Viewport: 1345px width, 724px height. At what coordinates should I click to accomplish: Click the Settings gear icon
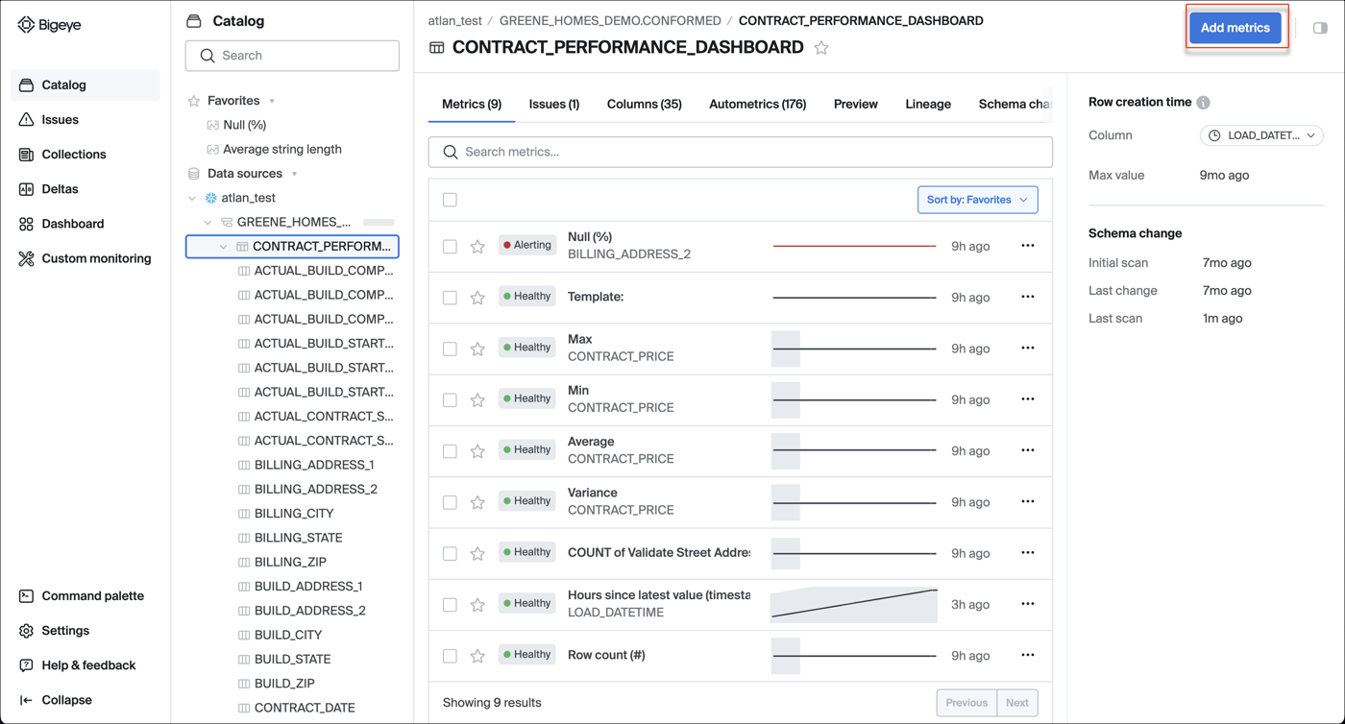26,631
